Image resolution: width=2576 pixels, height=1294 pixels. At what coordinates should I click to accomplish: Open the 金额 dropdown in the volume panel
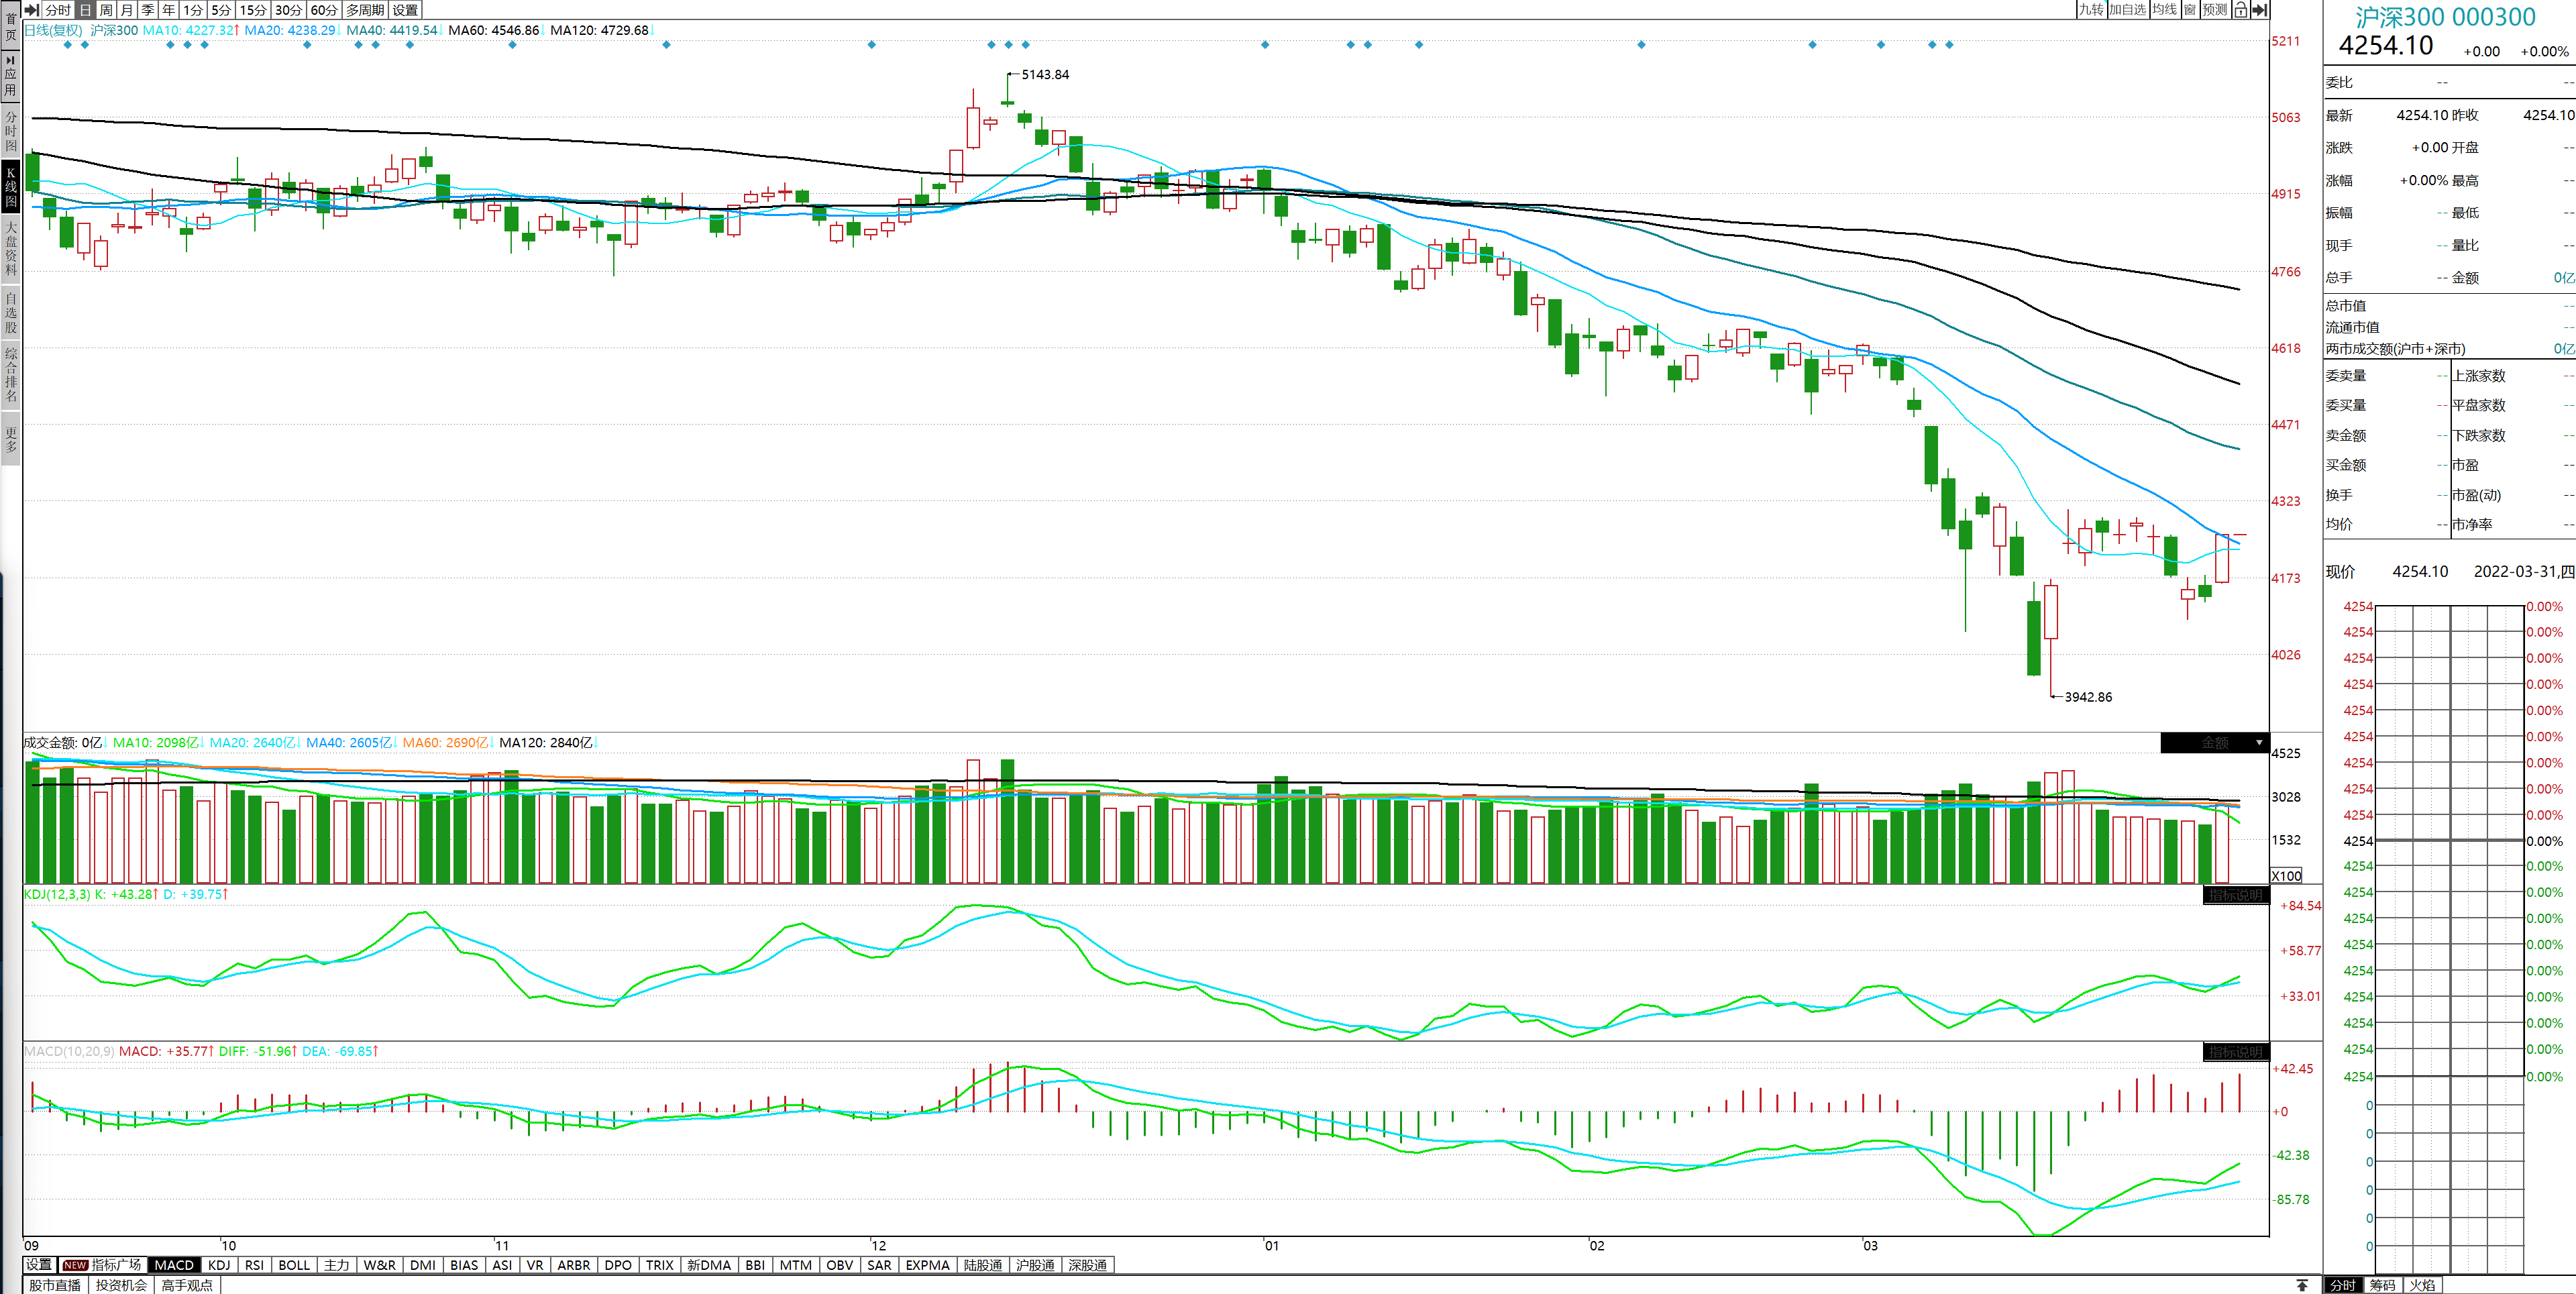[2215, 743]
